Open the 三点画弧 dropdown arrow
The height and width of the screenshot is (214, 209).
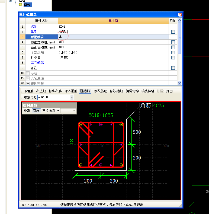click(x=58, y=111)
